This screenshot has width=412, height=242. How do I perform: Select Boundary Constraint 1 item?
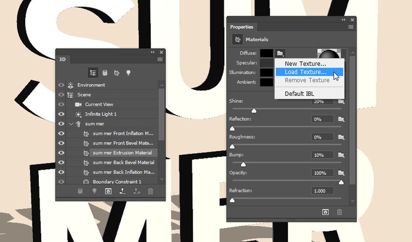tap(117, 181)
